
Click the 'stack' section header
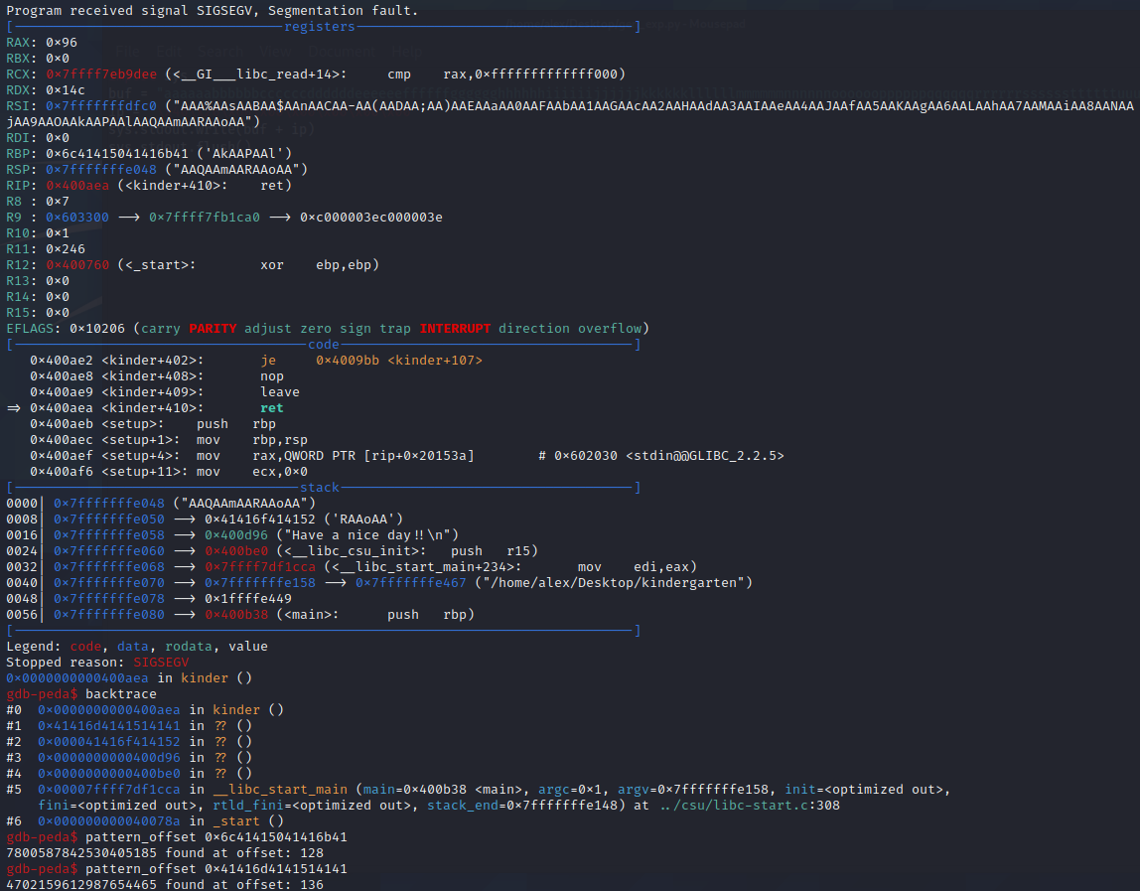[x=319, y=488]
